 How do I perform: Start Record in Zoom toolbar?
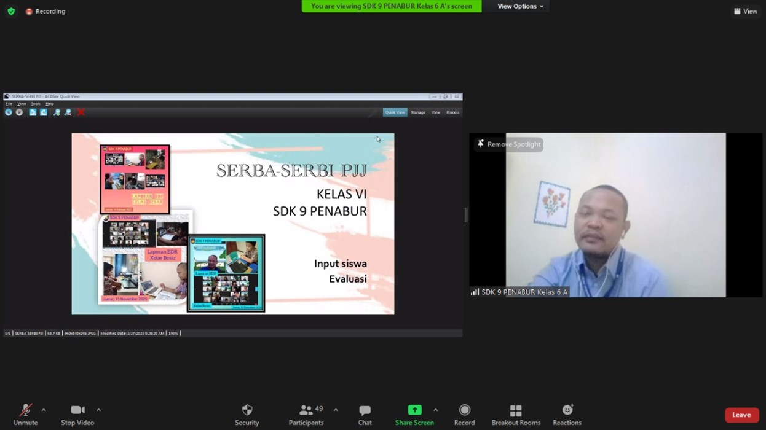[x=464, y=415]
